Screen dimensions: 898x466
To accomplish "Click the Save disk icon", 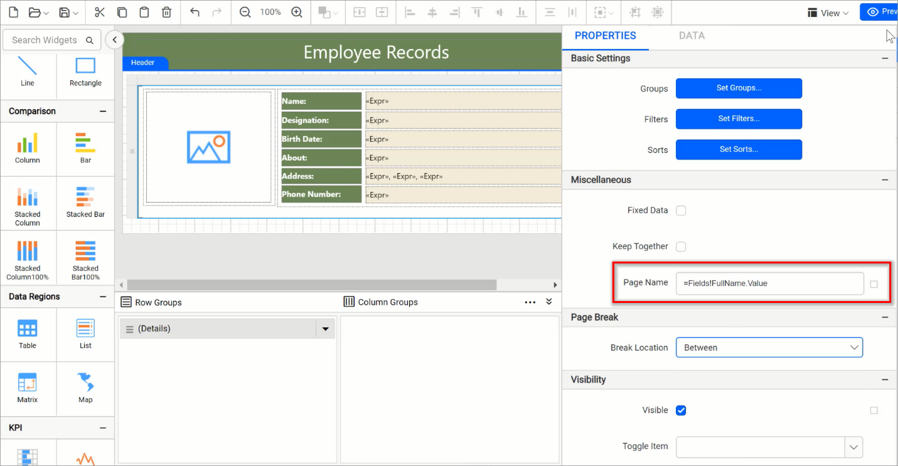I will click(64, 13).
